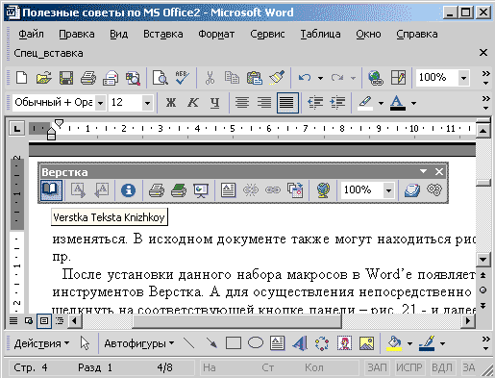
Task: Insert WordArt from drawing toolbar
Action: coord(300,343)
